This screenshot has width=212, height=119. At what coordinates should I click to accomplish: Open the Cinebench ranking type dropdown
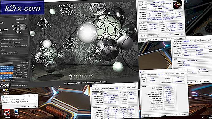6,63
